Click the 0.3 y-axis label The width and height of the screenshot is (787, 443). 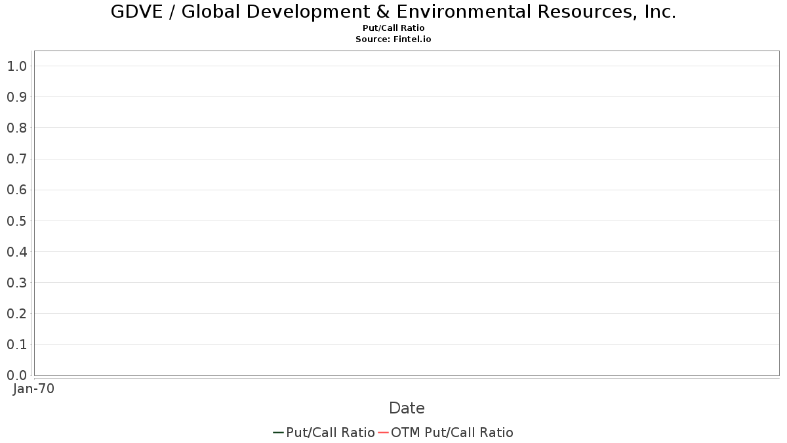[x=16, y=283]
